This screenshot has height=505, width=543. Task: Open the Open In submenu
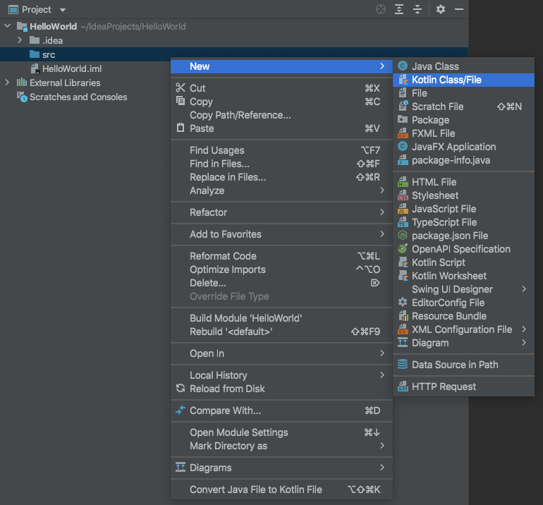281,353
